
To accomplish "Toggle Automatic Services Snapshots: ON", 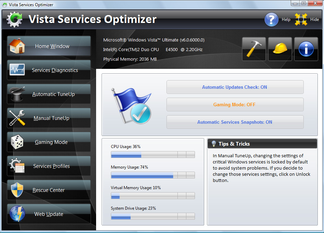I will tap(235, 122).
